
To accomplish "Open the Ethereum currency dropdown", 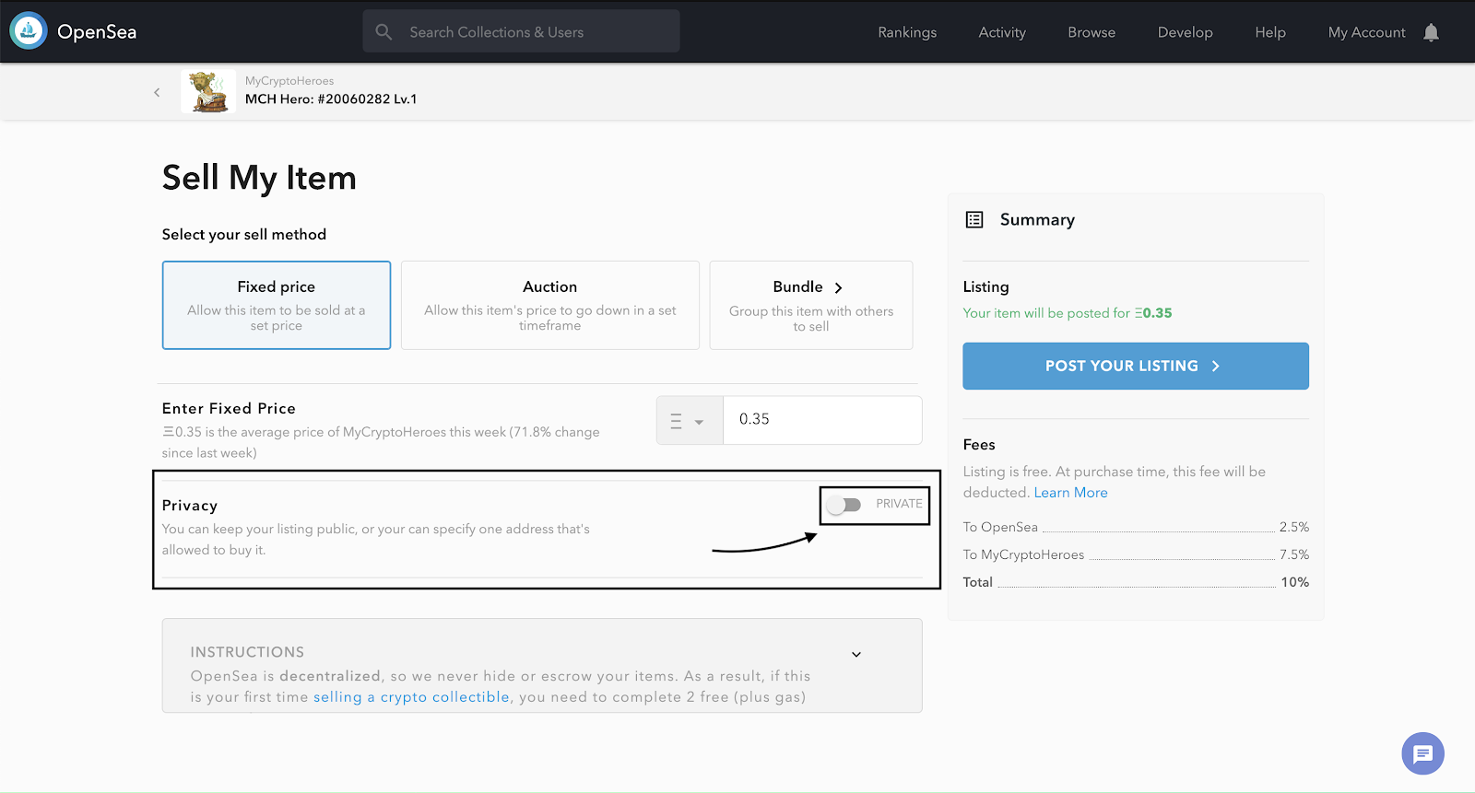I will point(690,421).
